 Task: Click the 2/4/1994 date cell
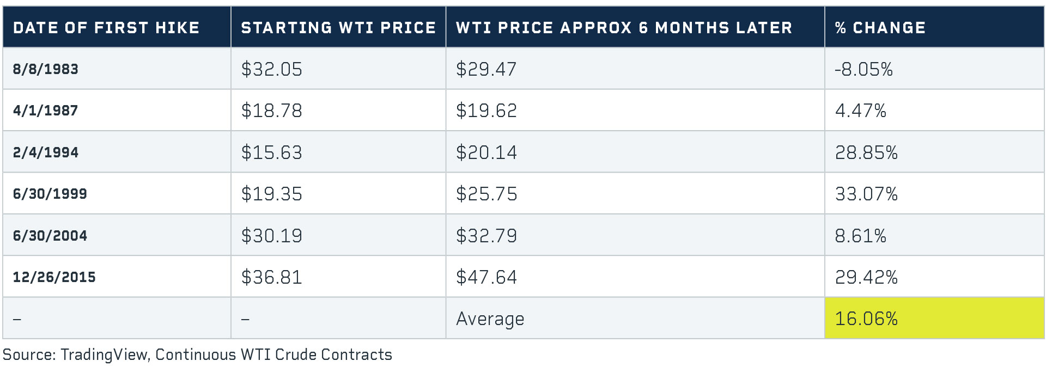pos(46,152)
